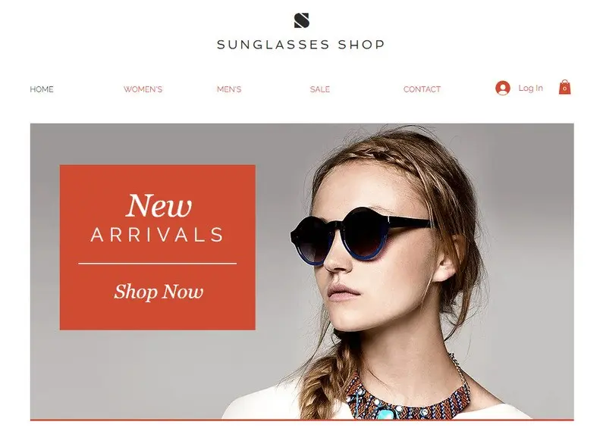Click the white divider line in banner
Image resolution: width=603 pixels, height=434 pixels.
[157, 264]
